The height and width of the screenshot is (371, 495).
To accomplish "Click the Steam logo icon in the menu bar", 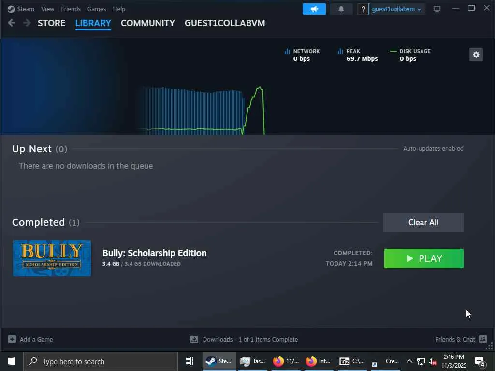I will pos(11,9).
